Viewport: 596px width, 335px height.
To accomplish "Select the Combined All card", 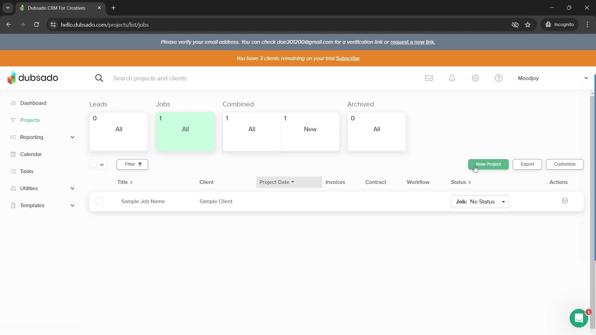I will (x=252, y=132).
